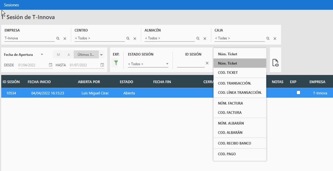Sort by ID SESIÓN column header
The width and height of the screenshot is (333, 171).
[11, 82]
